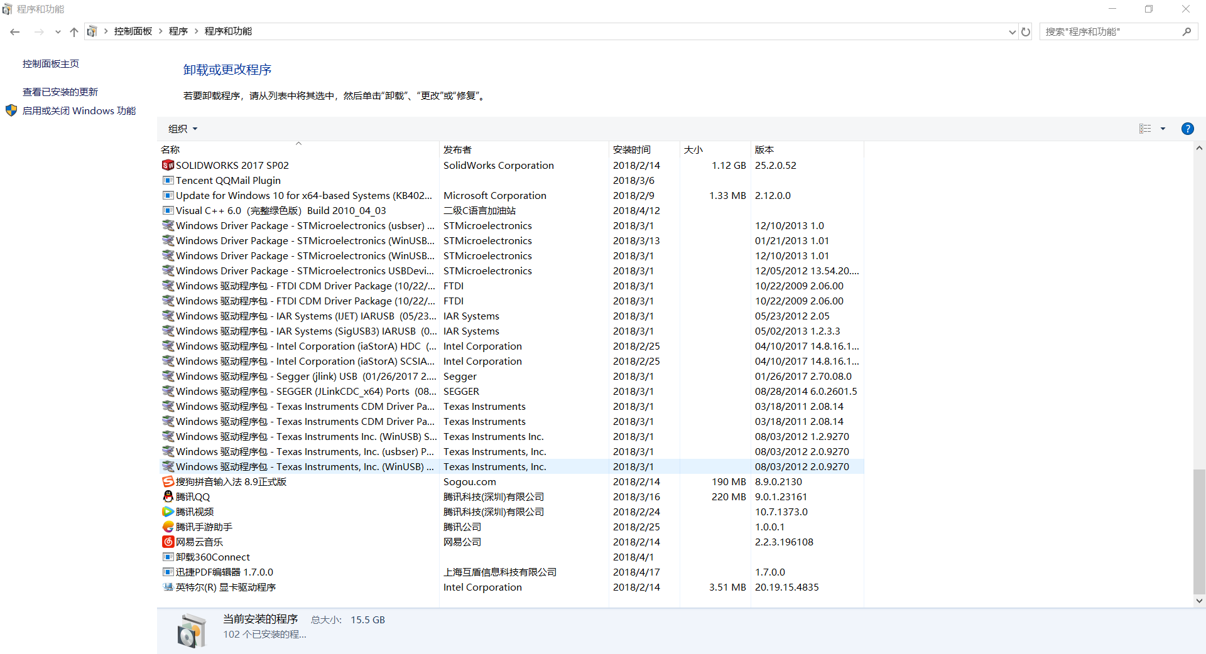This screenshot has height=654, width=1206.
Task: Click 控制面板 in the breadcrumb path
Action: point(133,31)
